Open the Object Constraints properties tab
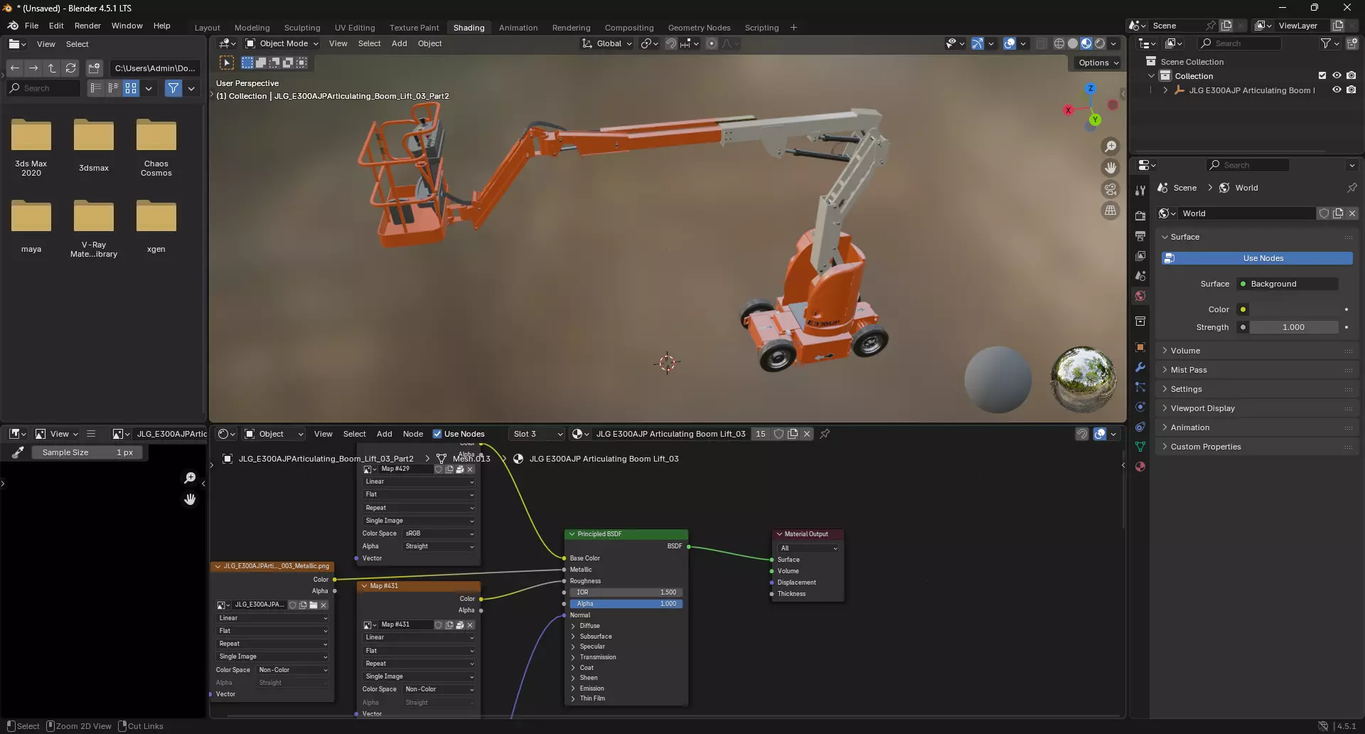The width and height of the screenshot is (1365, 734). [1140, 427]
